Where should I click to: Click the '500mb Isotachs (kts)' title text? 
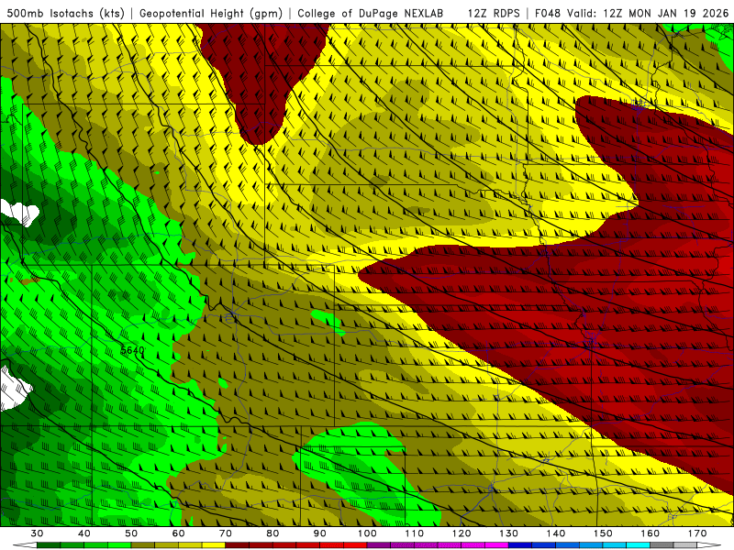[65, 13]
